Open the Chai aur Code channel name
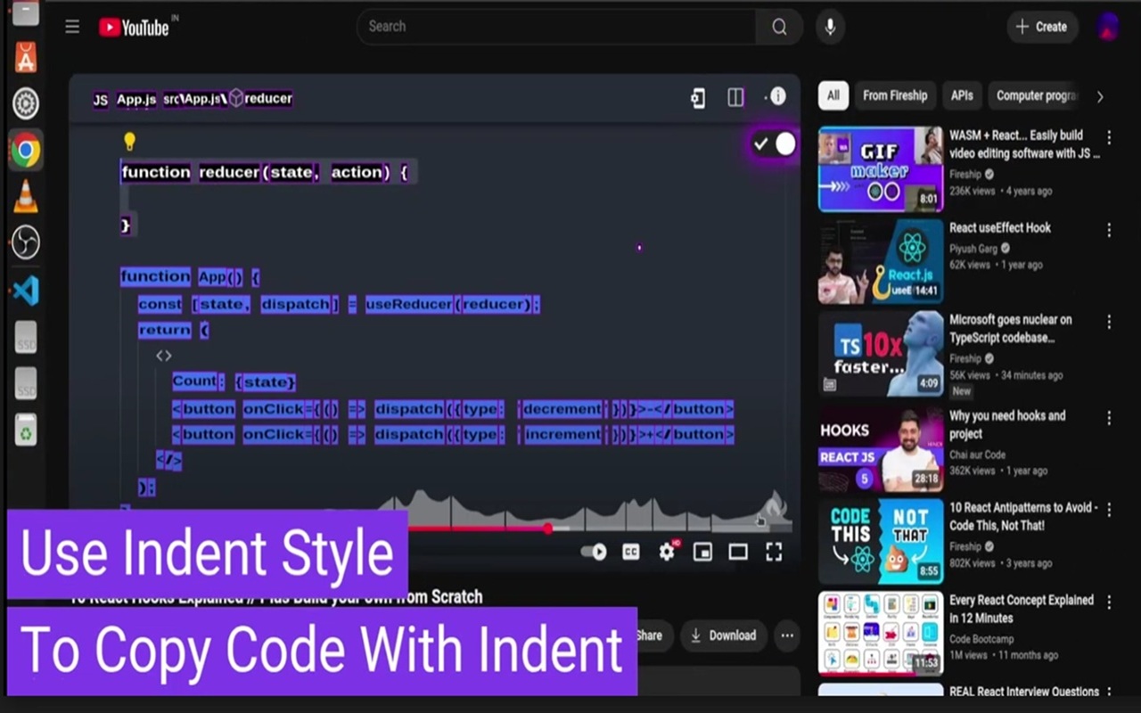This screenshot has height=713, width=1141. tap(977, 455)
